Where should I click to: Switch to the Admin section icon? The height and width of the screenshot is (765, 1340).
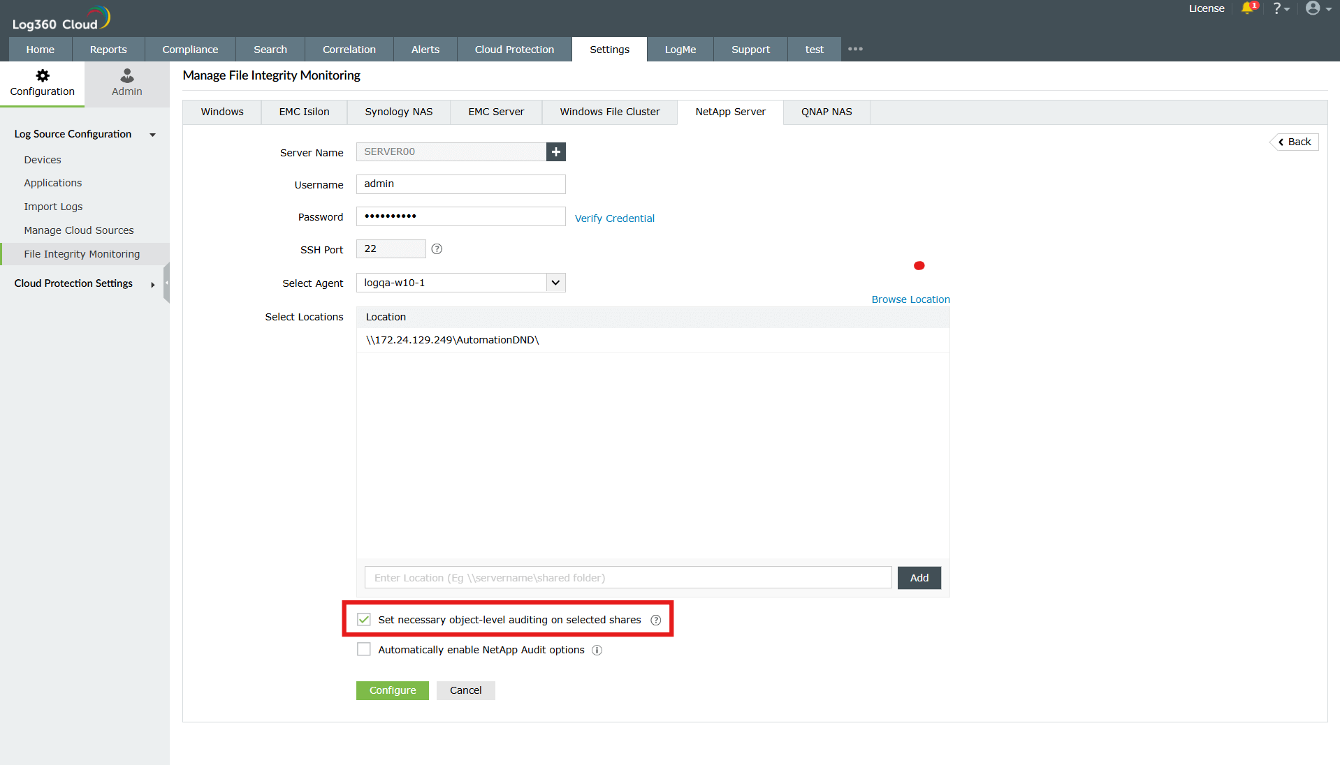[126, 82]
